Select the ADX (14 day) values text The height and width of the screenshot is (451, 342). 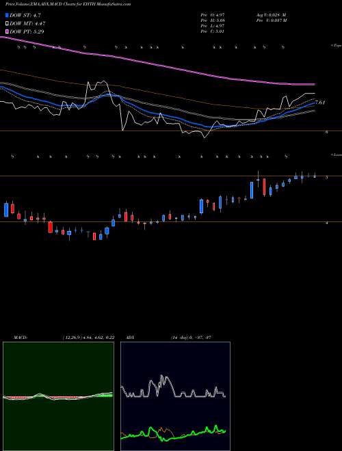(191, 337)
